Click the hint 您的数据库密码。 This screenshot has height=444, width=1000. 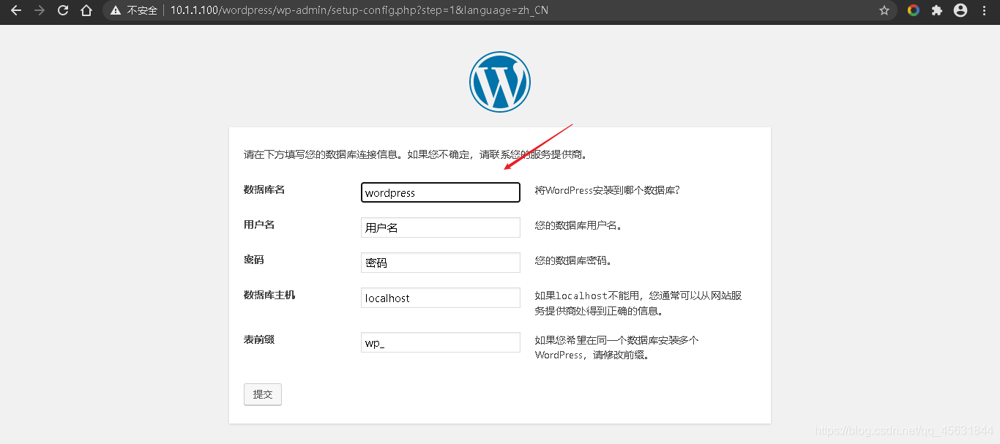tap(573, 260)
